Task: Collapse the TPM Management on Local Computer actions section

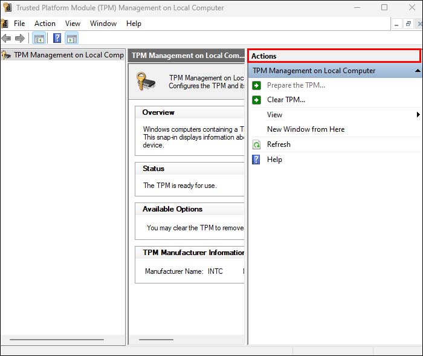Action: pos(418,71)
